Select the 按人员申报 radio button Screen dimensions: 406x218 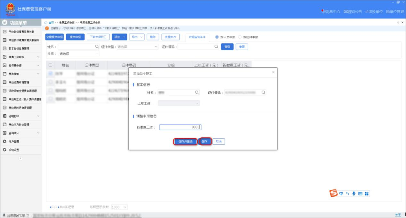[x=217, y=37]
